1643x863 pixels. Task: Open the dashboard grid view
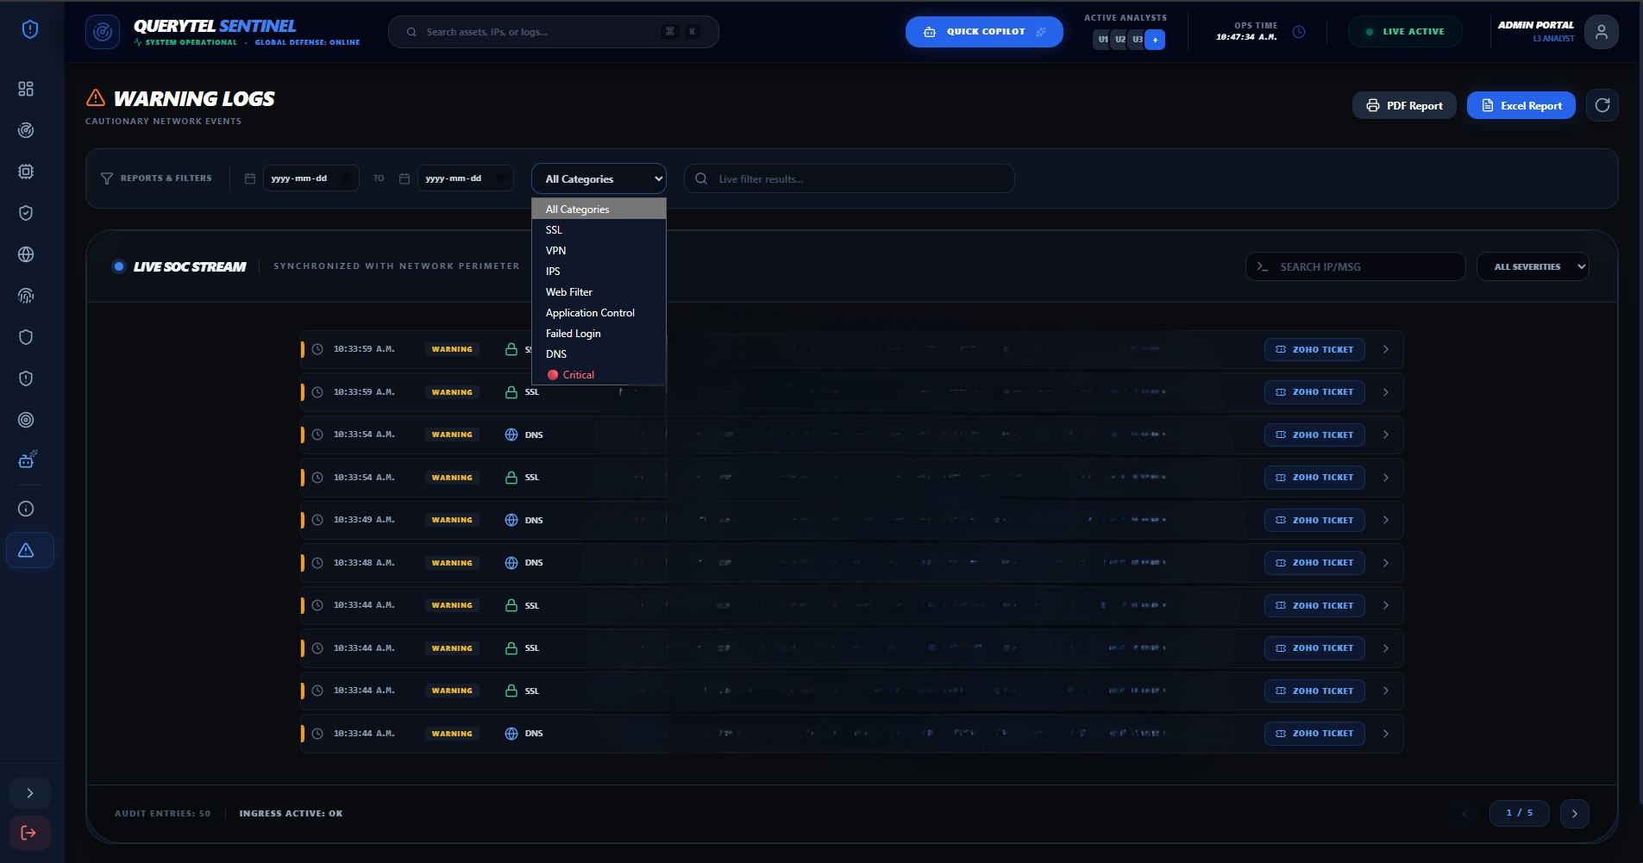point(27,88)
